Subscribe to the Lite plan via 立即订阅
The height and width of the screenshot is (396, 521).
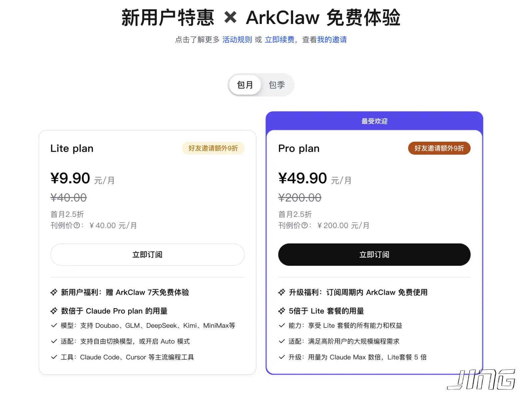[147, 255]
